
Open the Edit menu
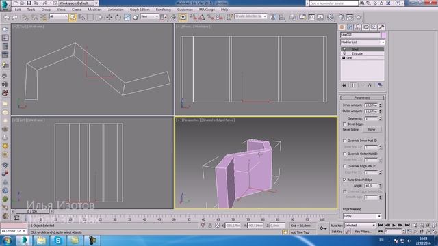(18, 10)
